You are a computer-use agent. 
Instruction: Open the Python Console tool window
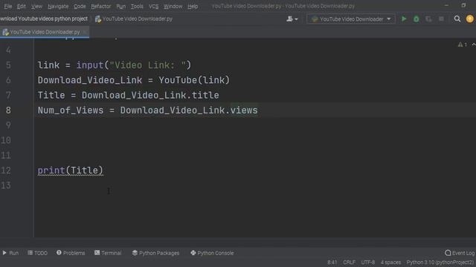[212, 253]
